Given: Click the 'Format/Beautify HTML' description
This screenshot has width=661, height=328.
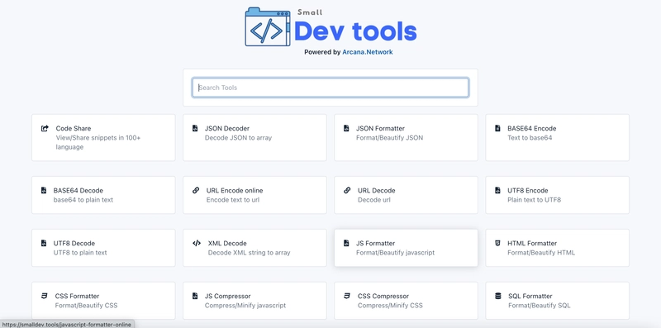Looking at the screenshot, I should coord(541,253).
